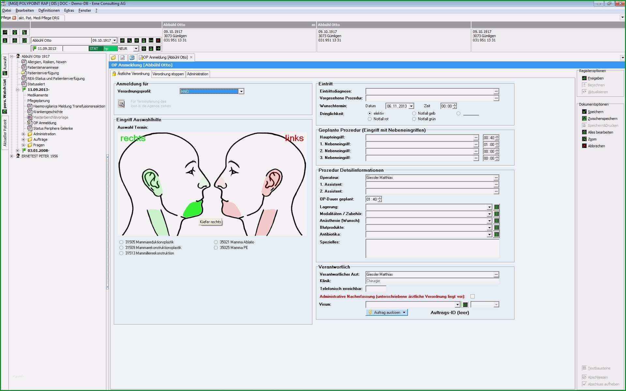This screenshot has height=391, width=626.
Task: Switch to the Administration tab
Action: coord(198,74)
